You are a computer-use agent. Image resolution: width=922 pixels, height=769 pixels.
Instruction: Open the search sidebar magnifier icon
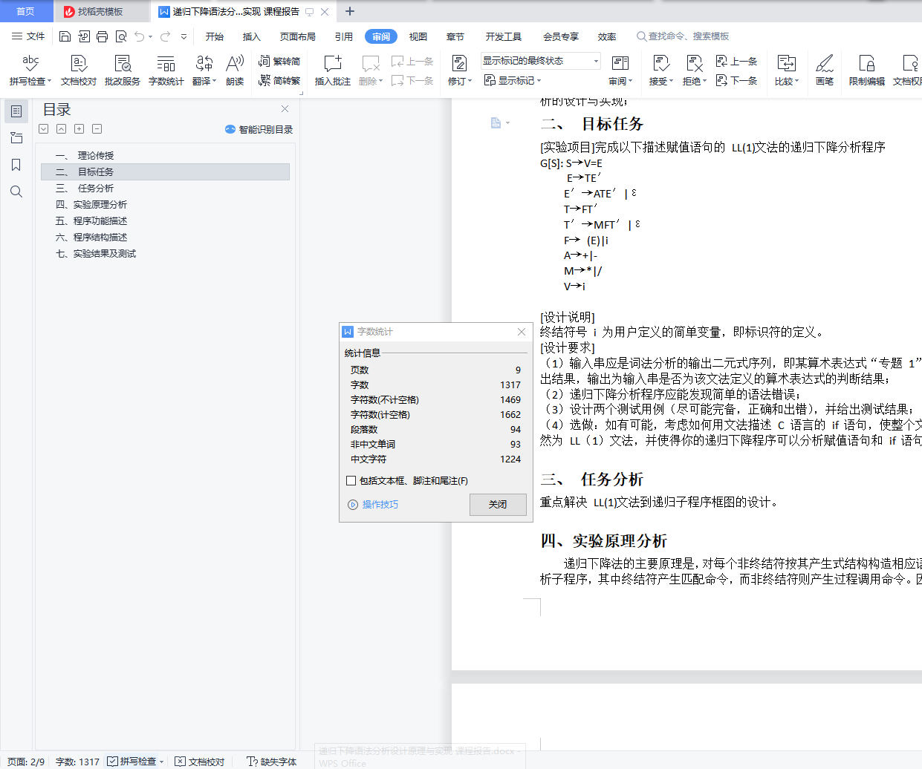[x=16, y=192]
